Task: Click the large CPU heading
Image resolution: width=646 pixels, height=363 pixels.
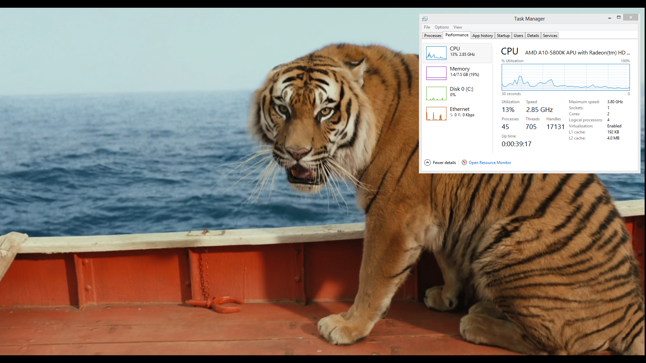Action: tap(509, 51)
